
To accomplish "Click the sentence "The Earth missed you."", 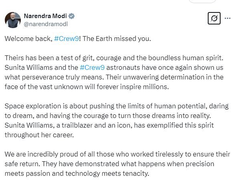I will point(116,39).
